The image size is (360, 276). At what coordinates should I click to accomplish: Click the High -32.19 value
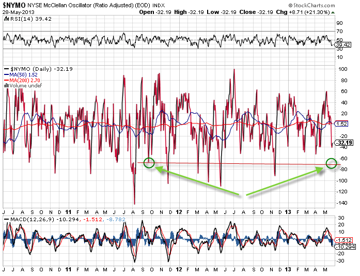tap(189, 12)
